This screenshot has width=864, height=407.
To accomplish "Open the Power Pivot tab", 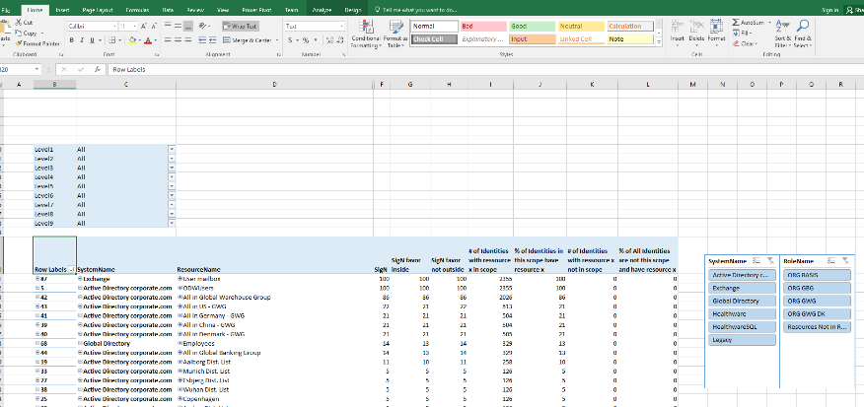I will coord(256,10).
